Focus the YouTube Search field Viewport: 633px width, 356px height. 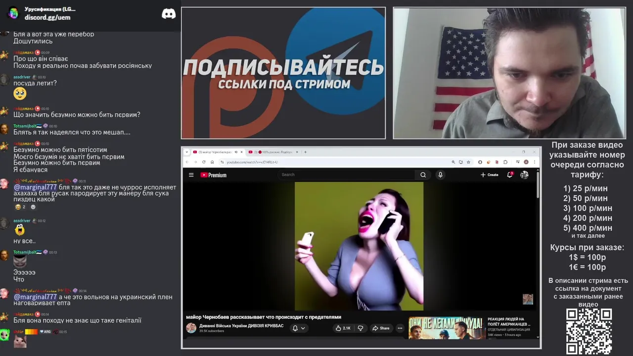346,175
